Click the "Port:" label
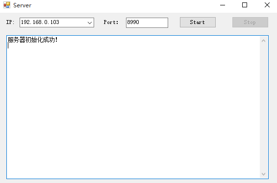Screen dimensions: 277x183 click(111, 22)
